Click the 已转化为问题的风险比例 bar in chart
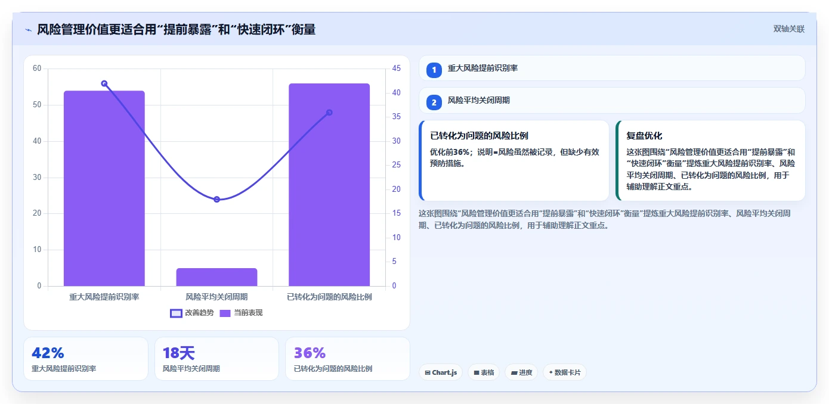 329,185
